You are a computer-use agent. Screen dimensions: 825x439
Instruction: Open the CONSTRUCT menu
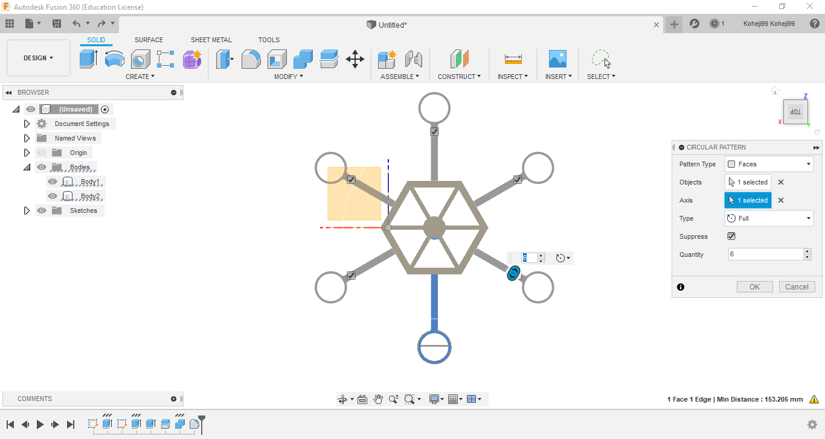coord(460,77)
